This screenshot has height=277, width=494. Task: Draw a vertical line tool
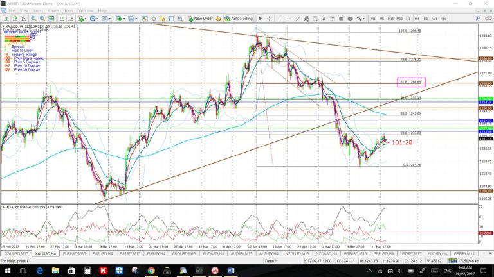[x=280, y=19]
